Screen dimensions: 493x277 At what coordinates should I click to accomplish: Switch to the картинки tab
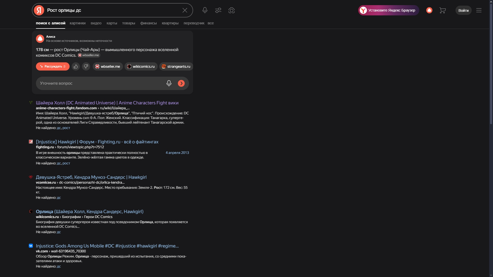tap(78, 23)
